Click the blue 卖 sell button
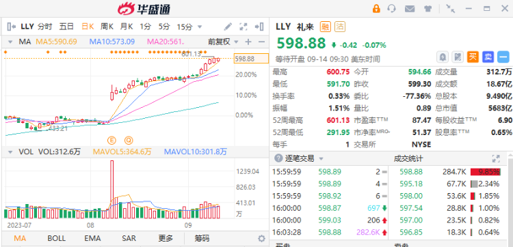The height and width of the screenshot is (247, 513). point(488,57)
